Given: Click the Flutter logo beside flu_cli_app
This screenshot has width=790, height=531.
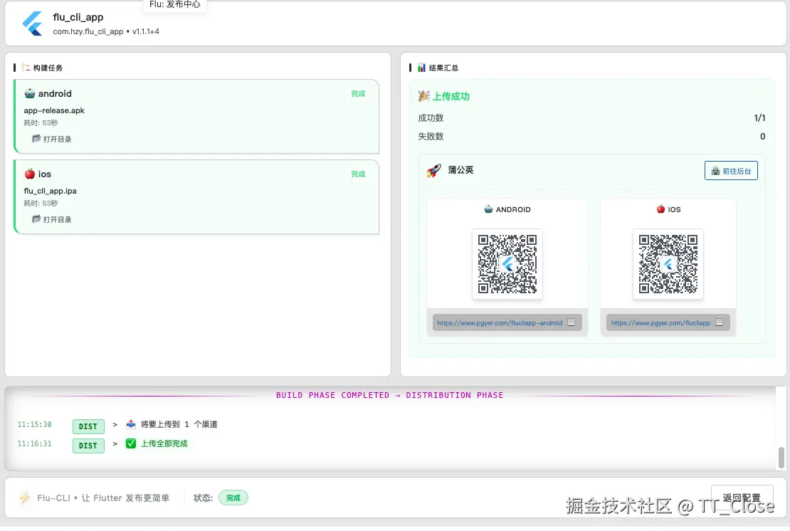Looking at the screenshot, I should pos(33,23).
